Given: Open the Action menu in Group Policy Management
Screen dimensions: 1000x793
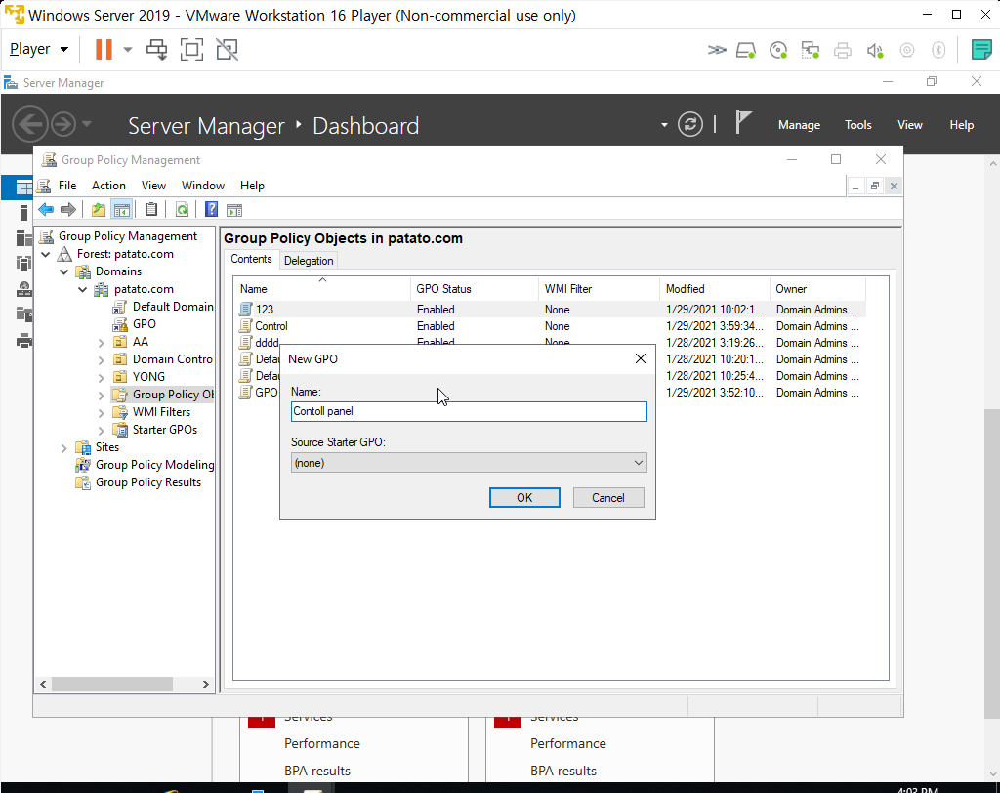Looking at the screenshot, I should pos(108,186).
